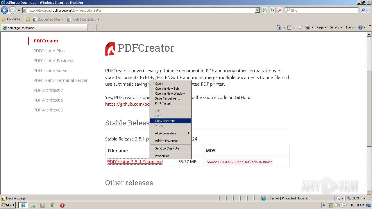Open Windows Explorer folder taskbar icon
This screenshot has height=209, width=372.
coord(33,205)
